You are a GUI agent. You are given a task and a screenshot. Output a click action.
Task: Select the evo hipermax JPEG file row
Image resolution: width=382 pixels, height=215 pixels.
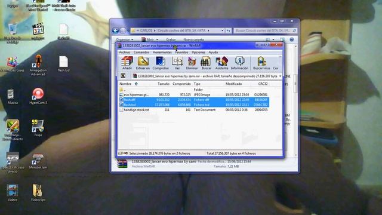[194, 95]
